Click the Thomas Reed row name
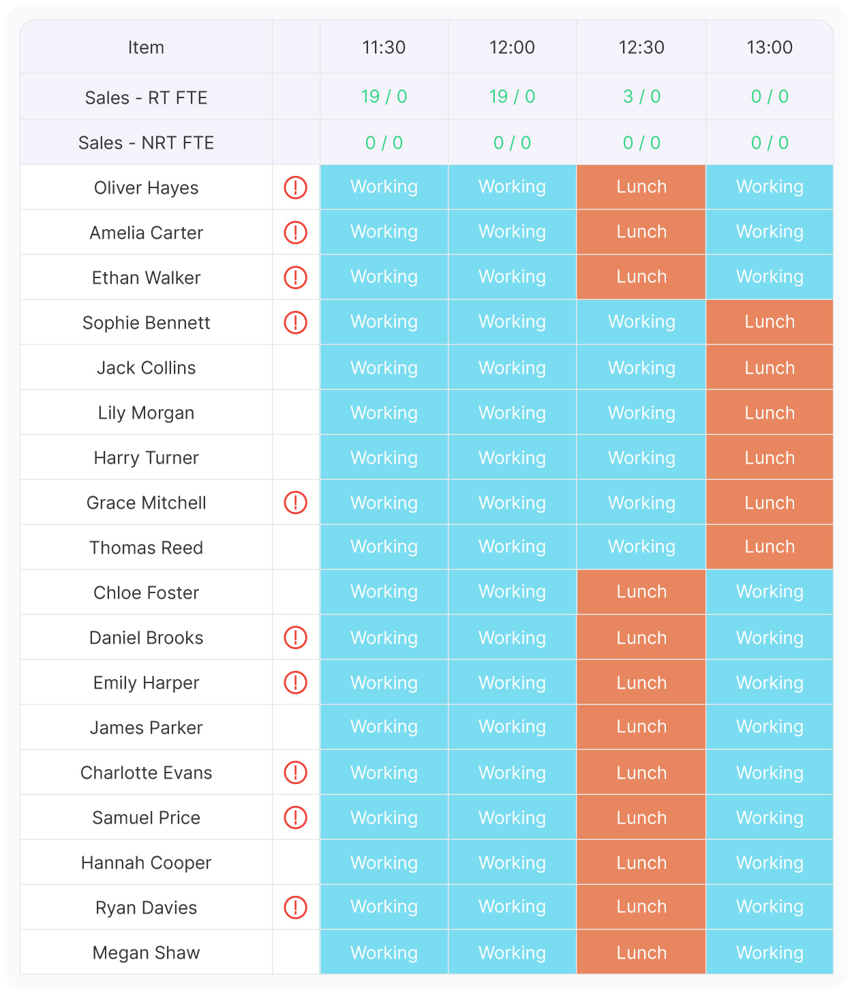The height and width of the screenshot is (994, 852). click(146, 547)
